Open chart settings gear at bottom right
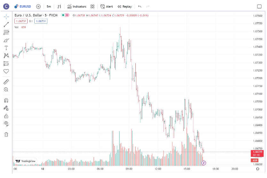The height and width of the screenshot is (178, 267). 258,169
